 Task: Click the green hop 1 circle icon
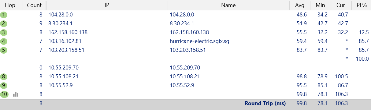(4, 15)
